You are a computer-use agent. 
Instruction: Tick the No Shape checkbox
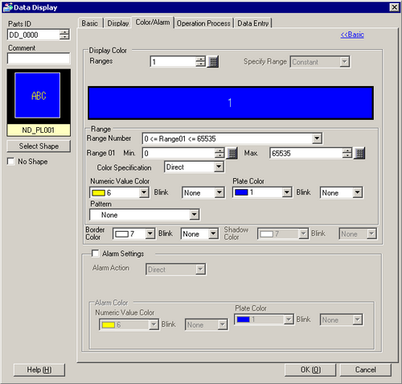11,161
